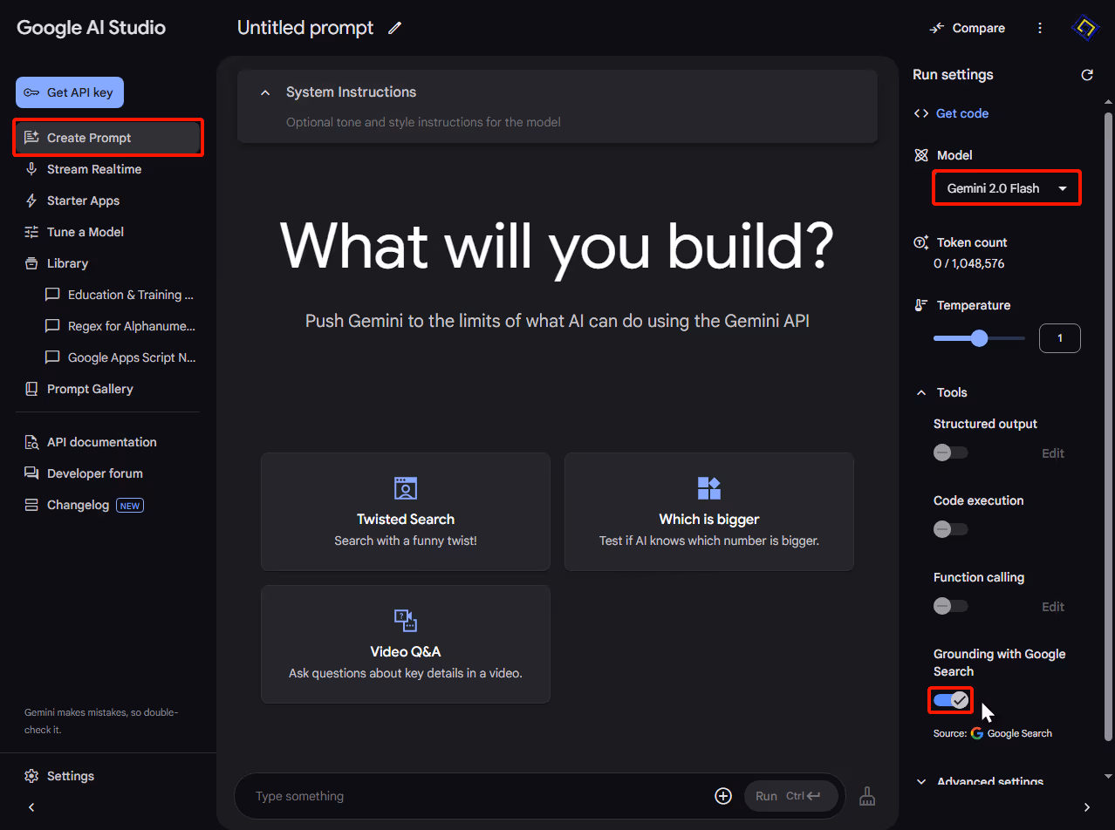Click the system instructions text field
This screenshot has height=830, width=1115.
(423, 122)
